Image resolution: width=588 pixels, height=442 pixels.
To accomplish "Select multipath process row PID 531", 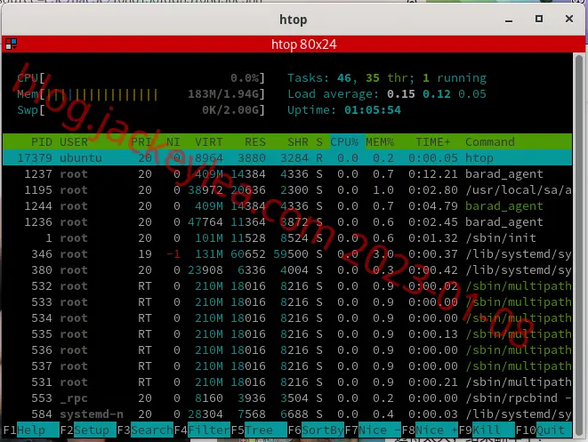I will (x=287, y=382).
